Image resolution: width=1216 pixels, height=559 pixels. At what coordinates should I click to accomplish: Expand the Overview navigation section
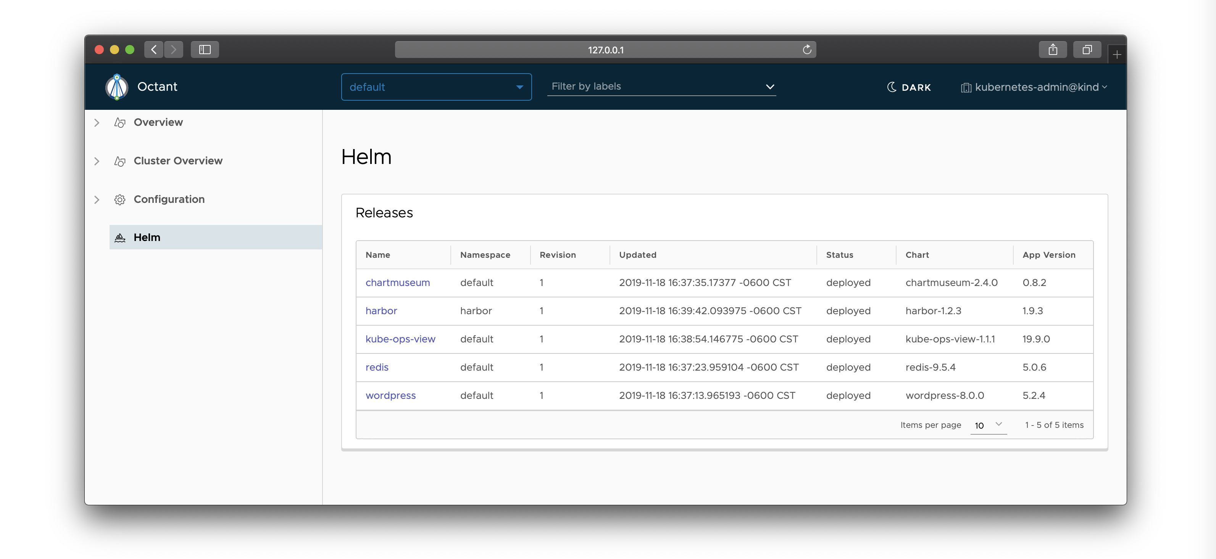pos(97,123)
